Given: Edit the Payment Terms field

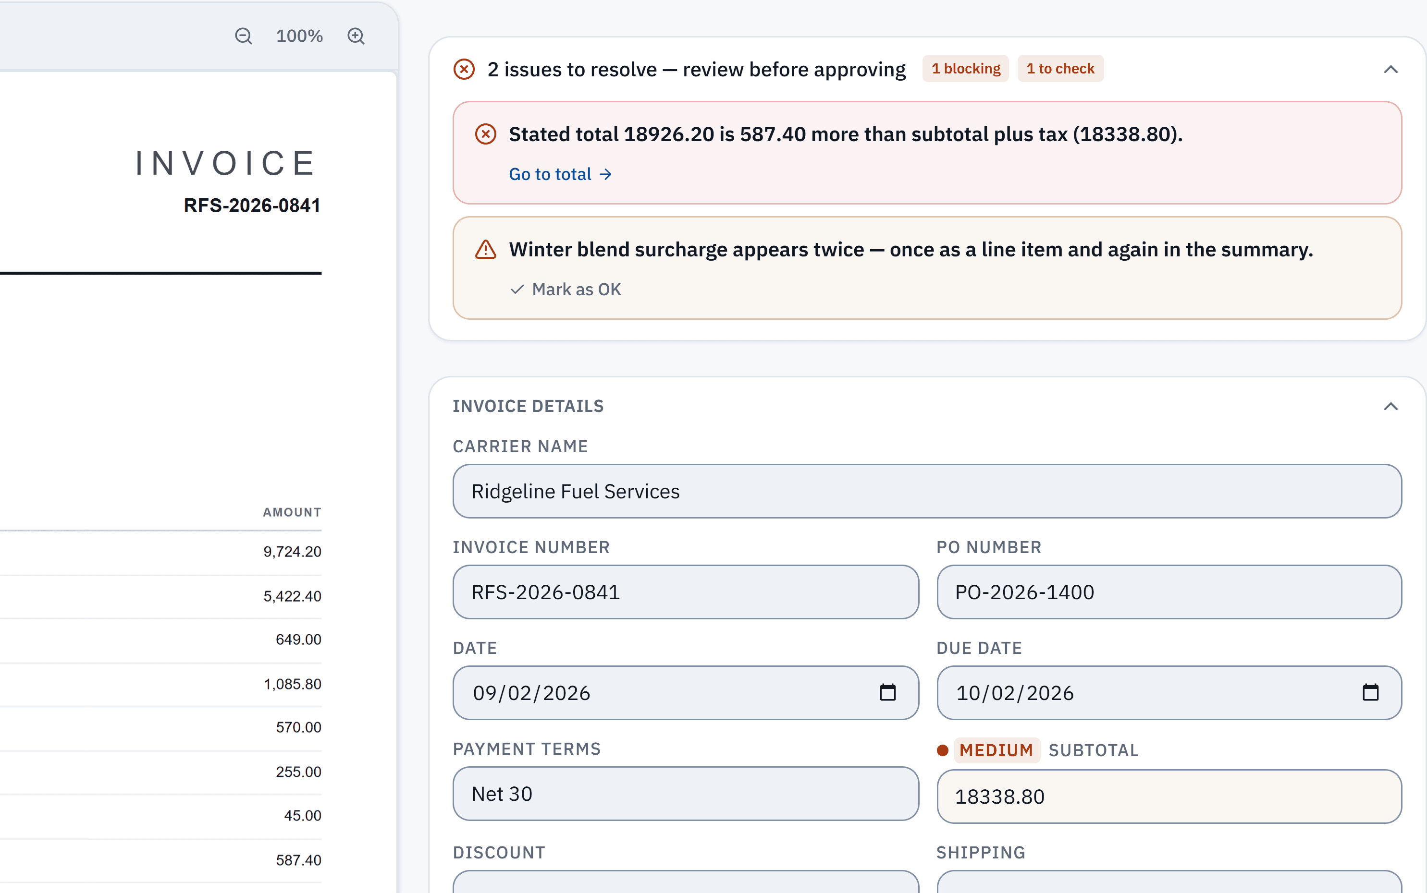Looking at the screenshot, I should pyautogui.click(x=686, y=794).
